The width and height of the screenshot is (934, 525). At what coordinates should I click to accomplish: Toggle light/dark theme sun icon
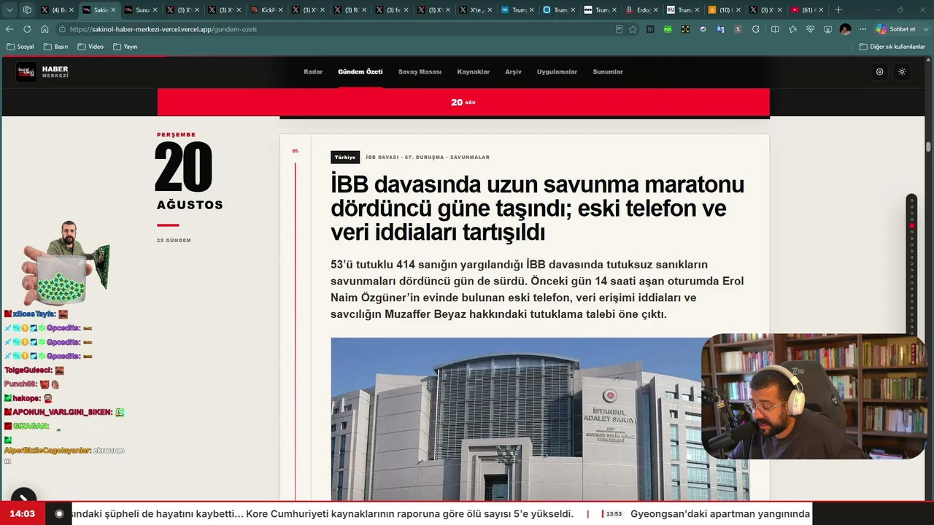(902, 71)
